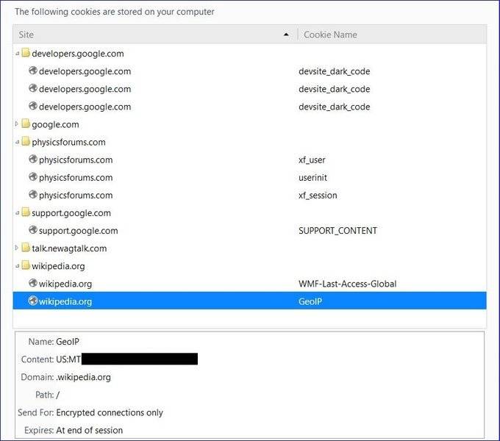This screenshot has width=500, height=441.
Task: Click the google.com folder icon
Action: tap(26, 123)
